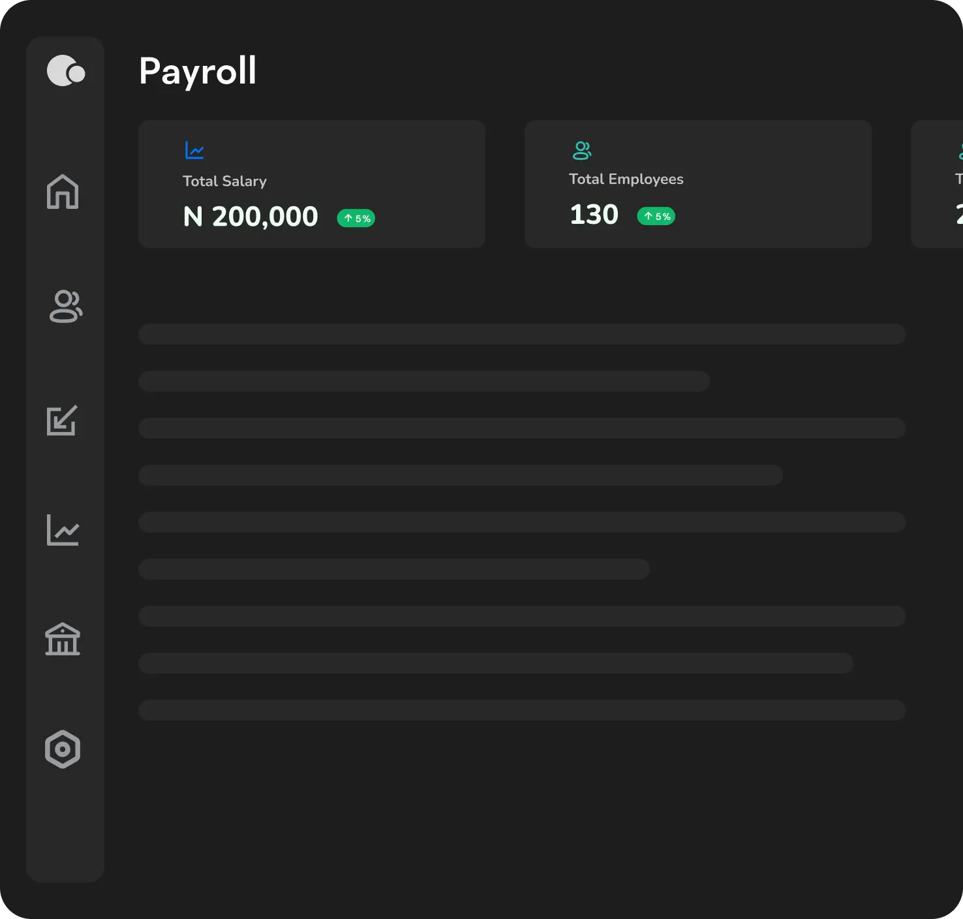Screen dimensions: 963x919
Task: Select the bottom loading placeholder row
Action: click(521, 710)
